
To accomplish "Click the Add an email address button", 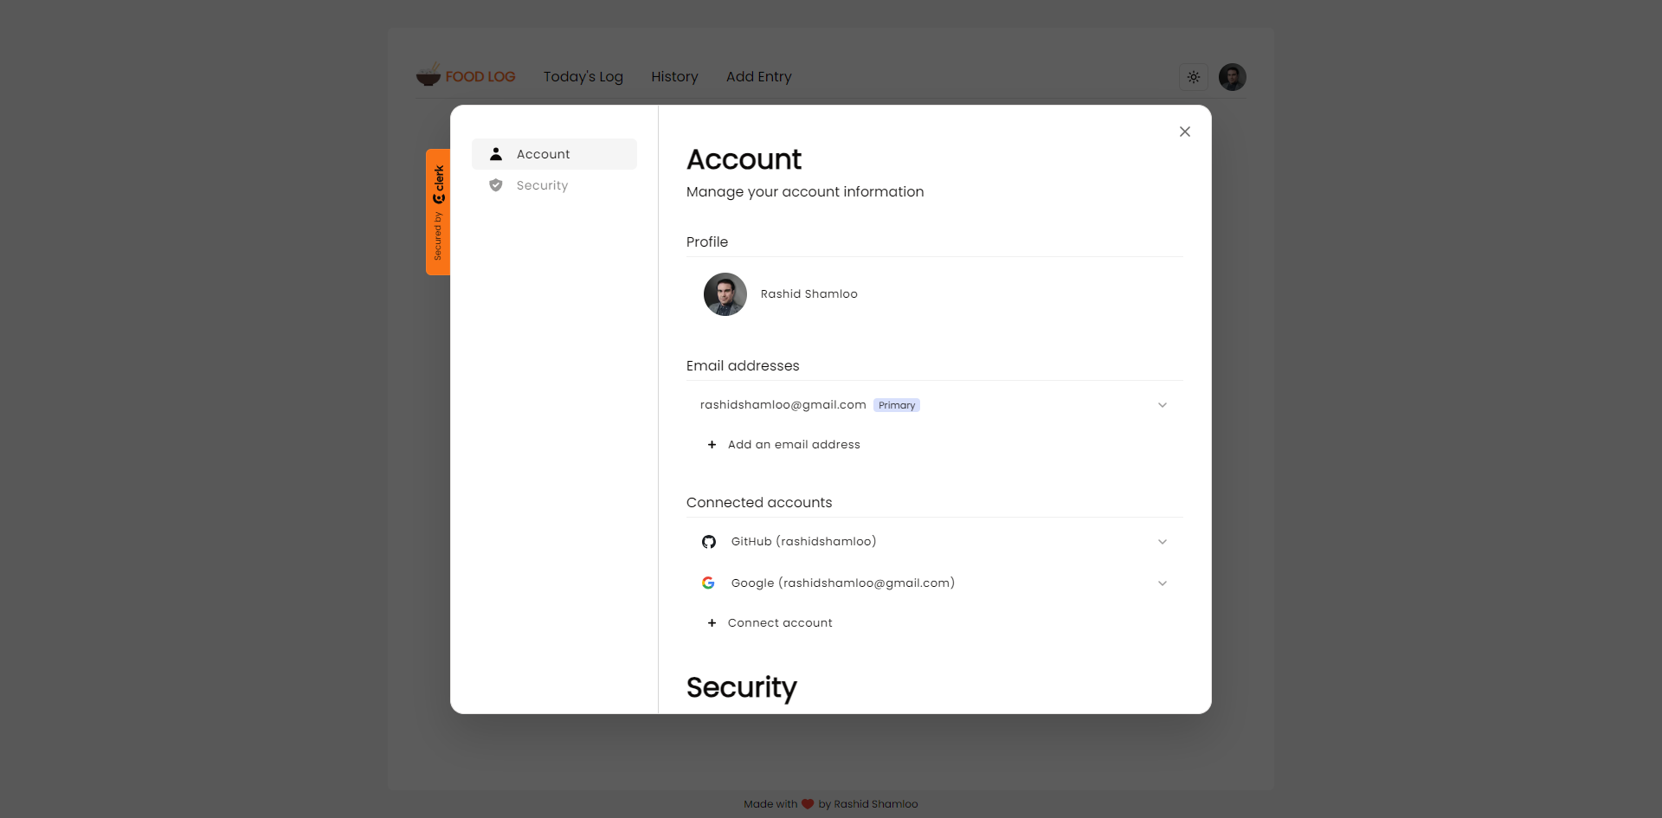I will [783, 445].
